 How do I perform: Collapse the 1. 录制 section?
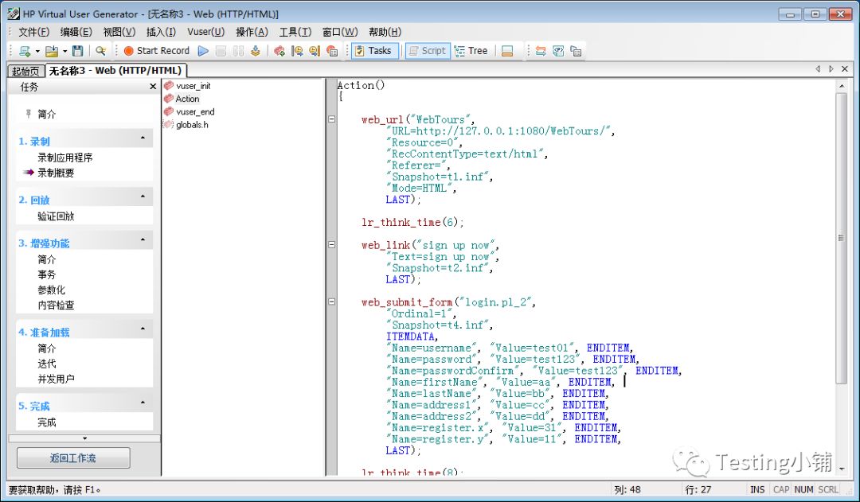[143, 138]
